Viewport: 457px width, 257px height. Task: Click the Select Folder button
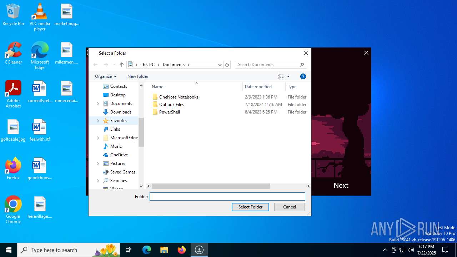click(250, 207)
